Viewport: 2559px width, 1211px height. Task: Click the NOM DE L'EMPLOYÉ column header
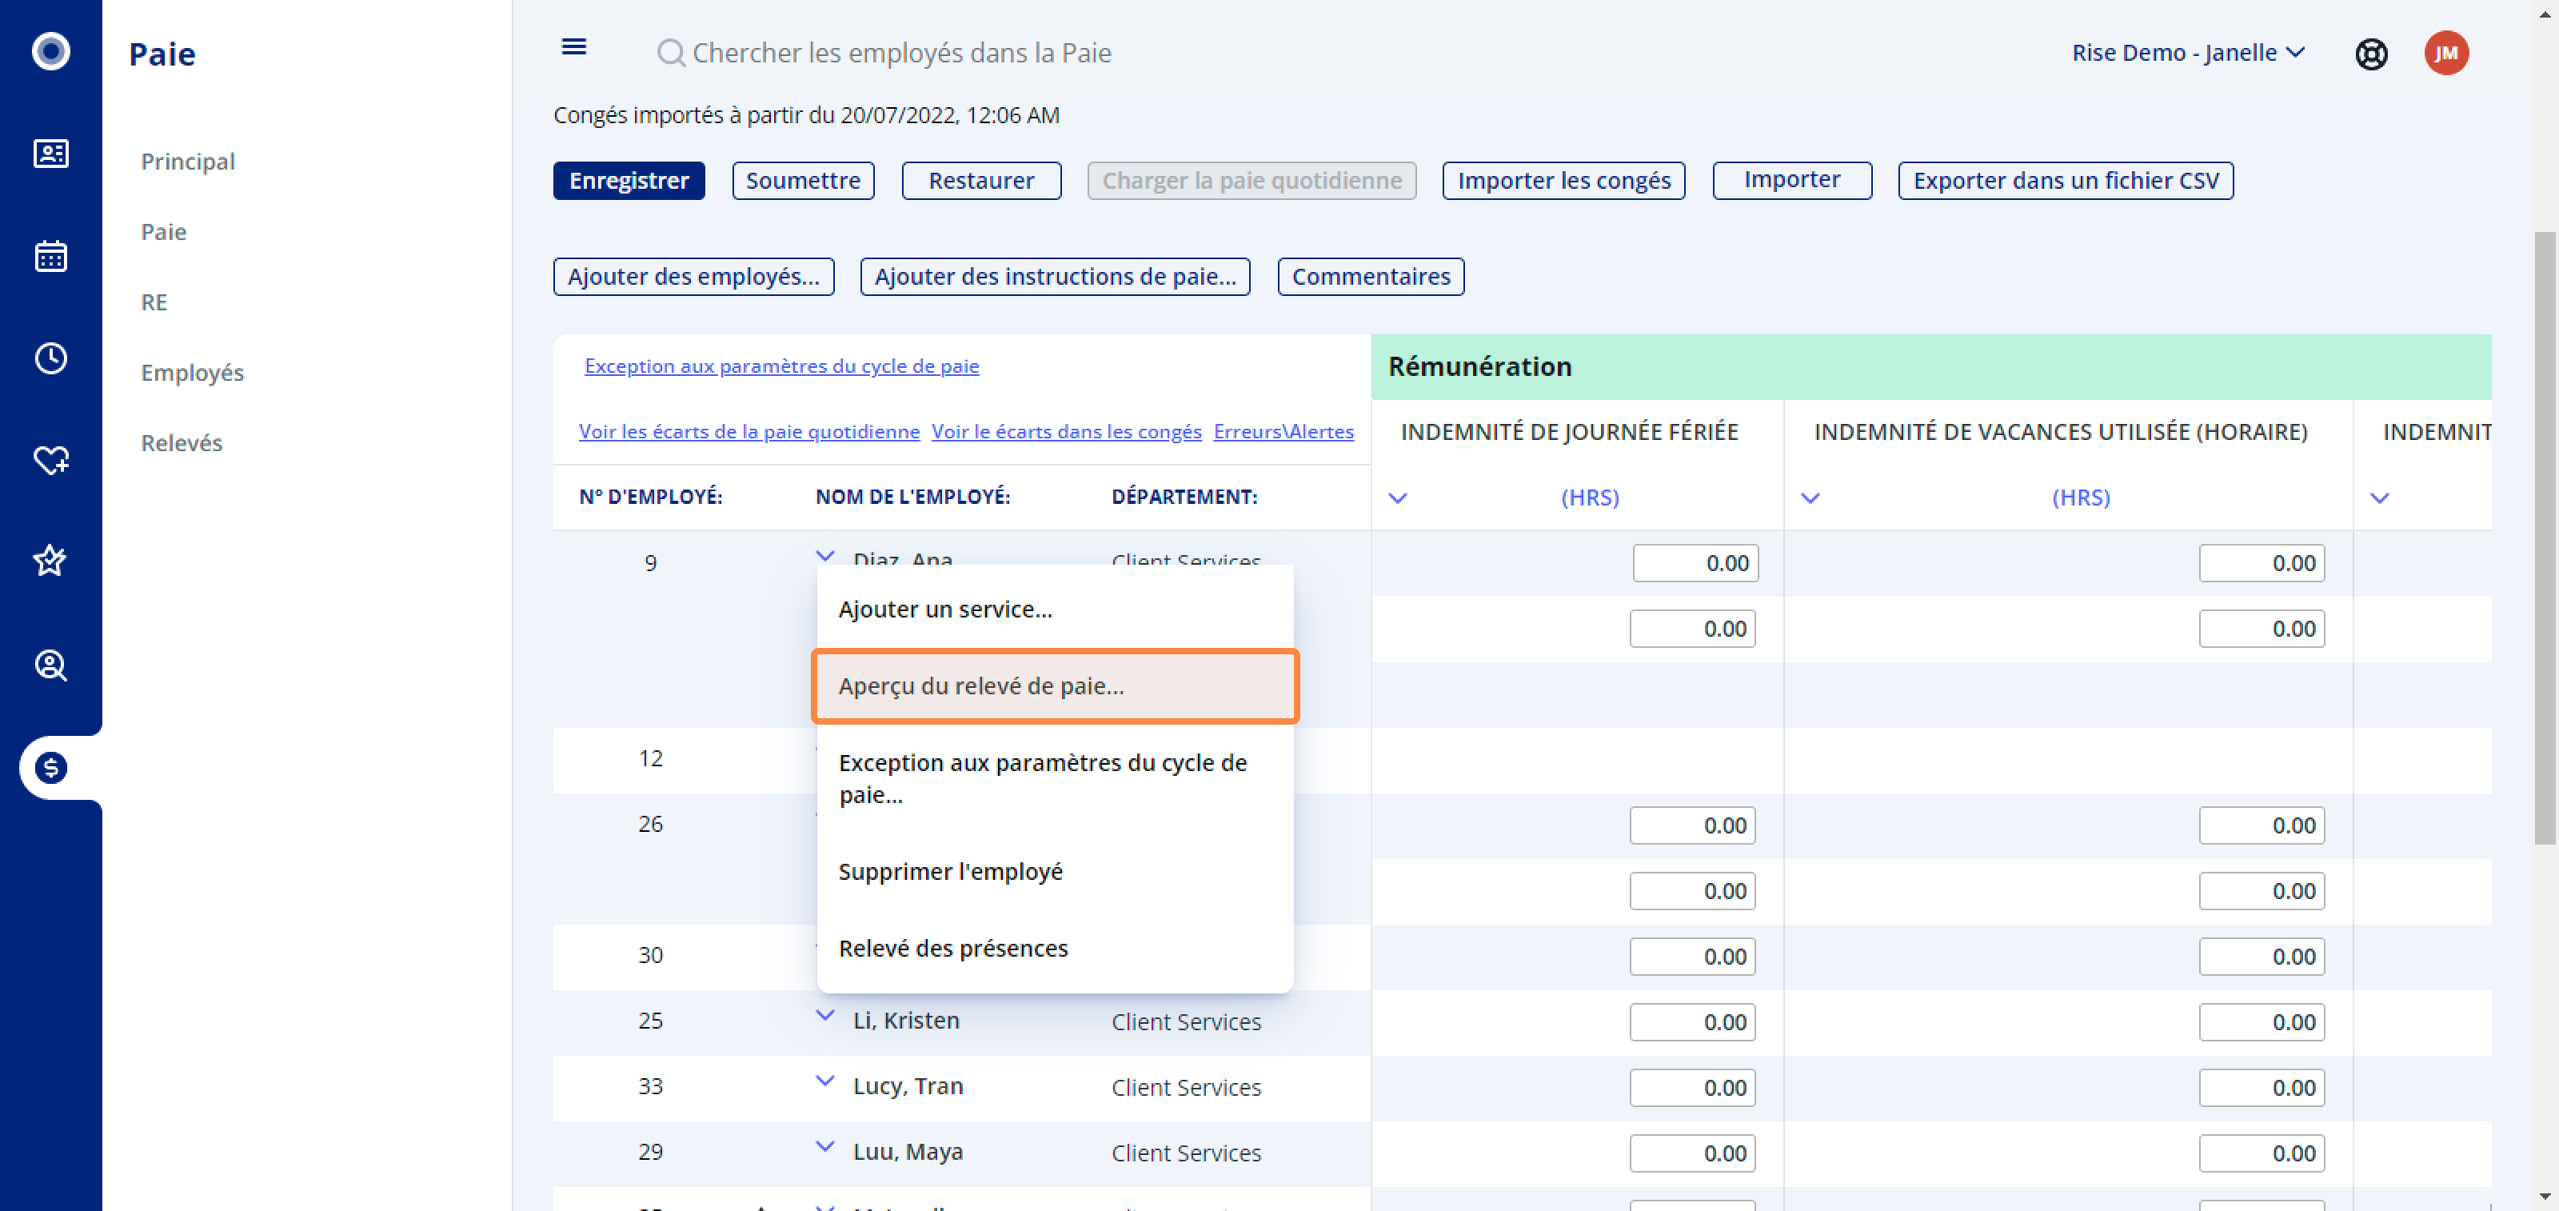tap(913, 497)
